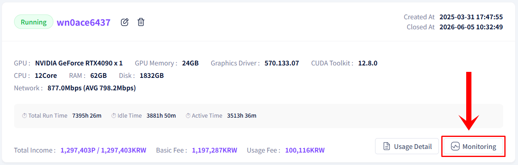Open the wn0ace6437 instance link
Viewport: 518px width, 165px height.
pos(84,22)
